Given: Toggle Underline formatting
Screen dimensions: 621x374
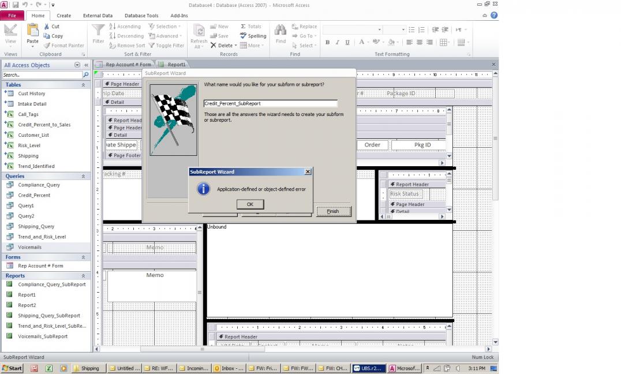Looking at the screenshot, I should (347, 42).
